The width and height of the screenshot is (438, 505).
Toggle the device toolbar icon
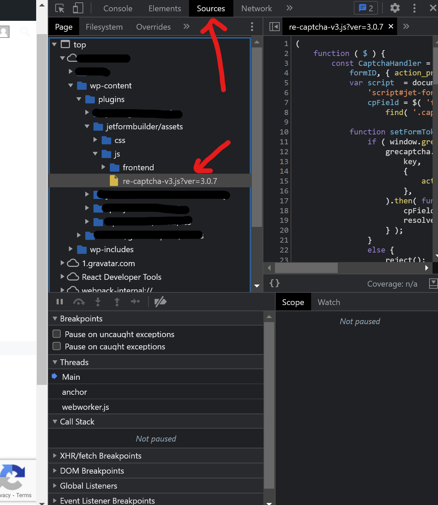point(78,8)
